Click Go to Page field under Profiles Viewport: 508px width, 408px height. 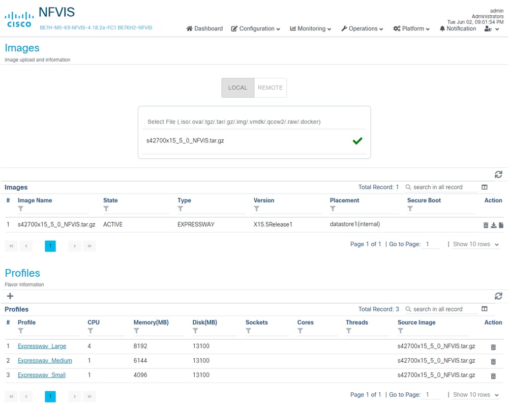[x=432, y=394]
